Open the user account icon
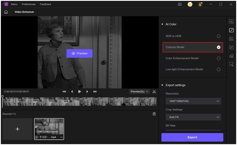 [x=200, y=4]
